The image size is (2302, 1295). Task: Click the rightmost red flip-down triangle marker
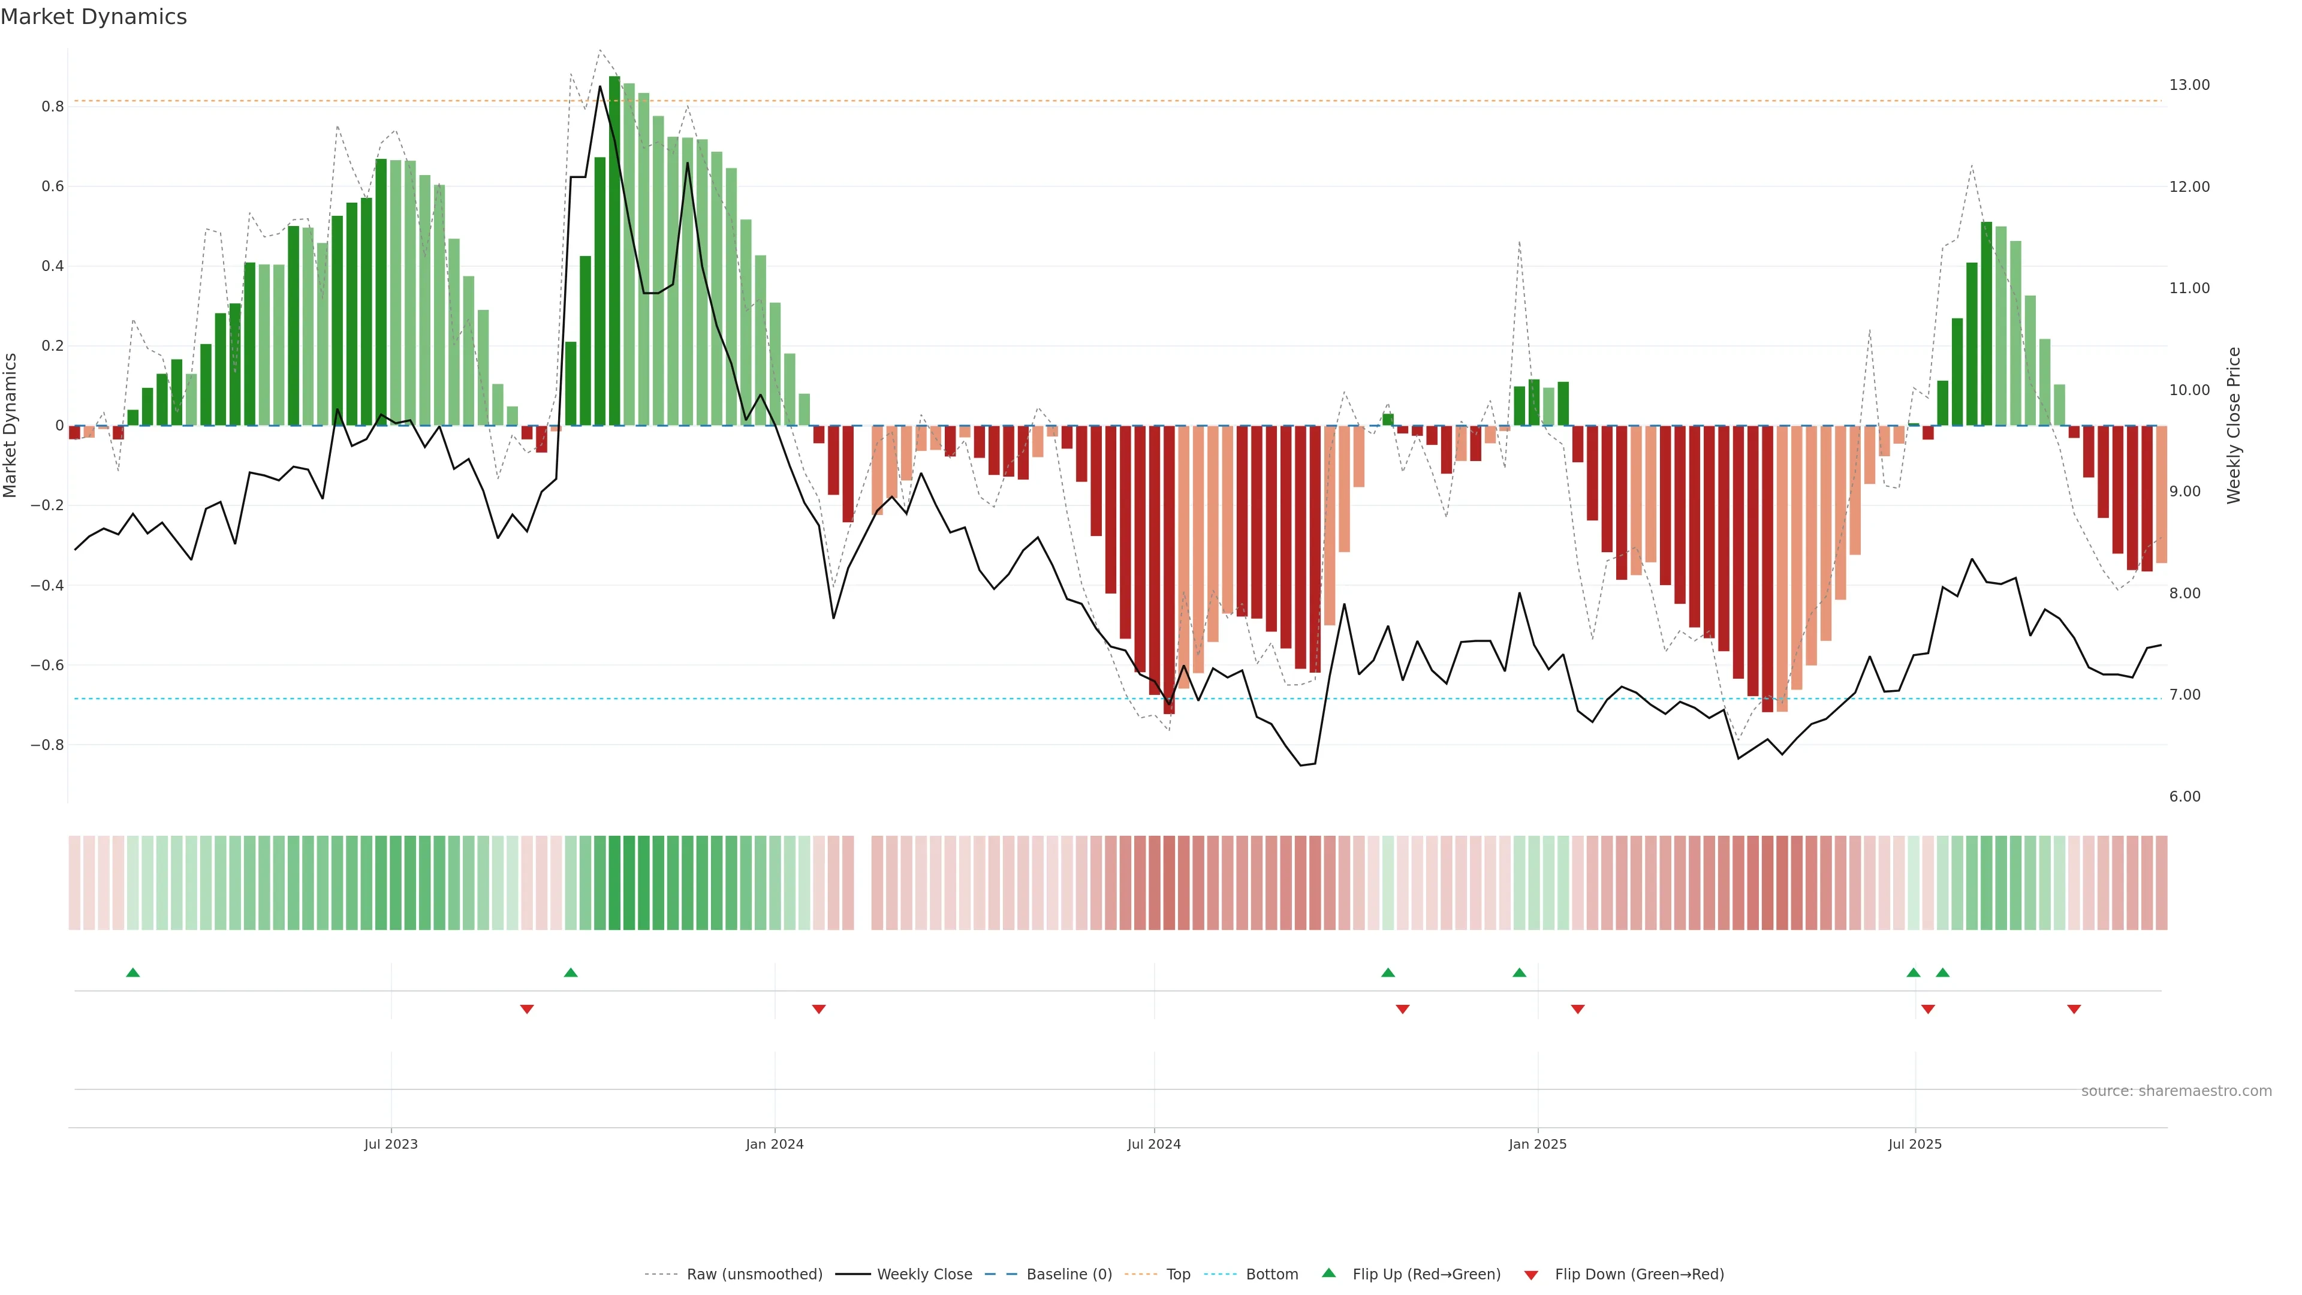pos(2074,1009)
